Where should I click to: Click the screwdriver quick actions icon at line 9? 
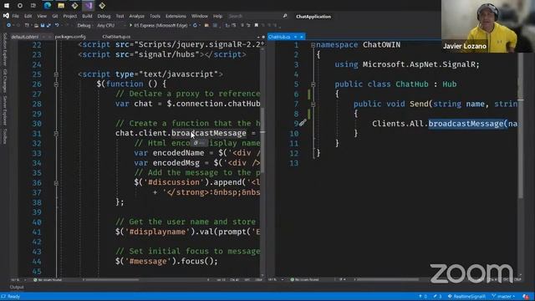point(303,123)
